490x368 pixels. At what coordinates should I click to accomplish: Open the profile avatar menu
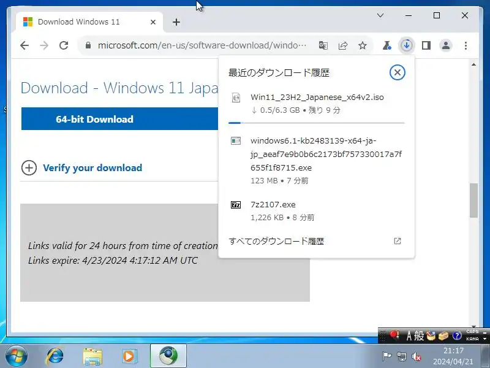click(446, 45)
